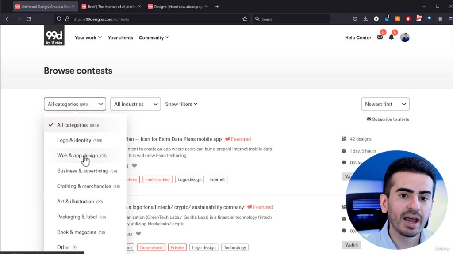Click the Internet industry tag
This screenshot has height=254, width=453.
point(217,179)
